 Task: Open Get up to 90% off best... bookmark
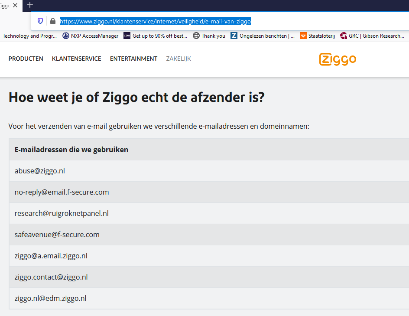click(160, 36)
